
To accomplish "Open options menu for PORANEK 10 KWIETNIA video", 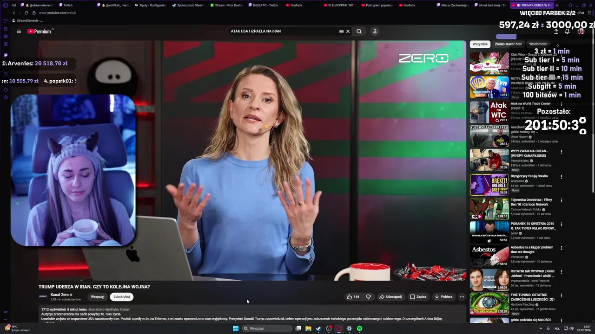I will 562,225.
